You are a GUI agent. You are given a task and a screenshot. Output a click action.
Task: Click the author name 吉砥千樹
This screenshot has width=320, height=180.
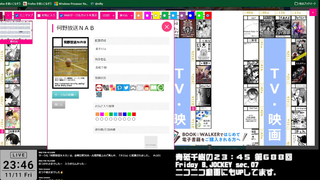click(101, 67)
